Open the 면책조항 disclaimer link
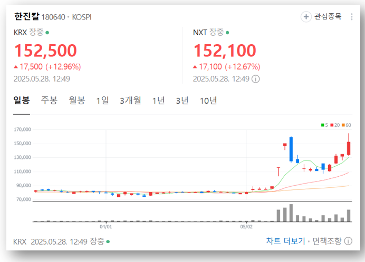This screenshot has height=262, width=365. pyautogui.click(x=327, y=241)
